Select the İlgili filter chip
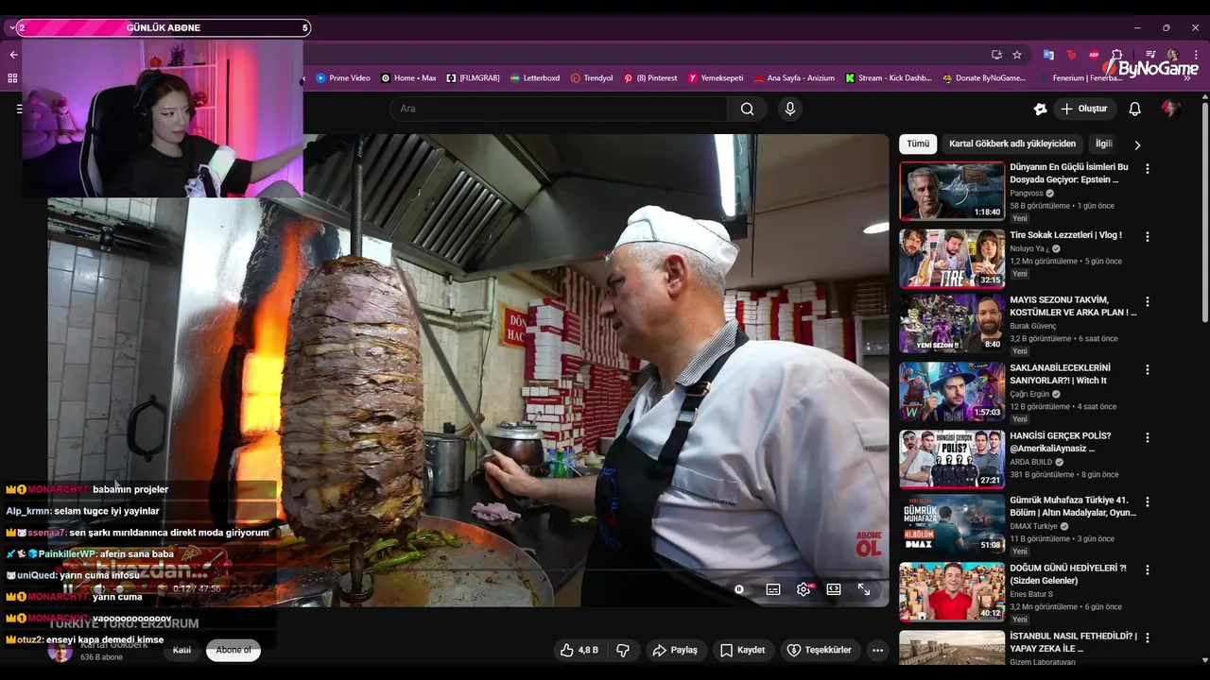Screen dimensions: 1210x680 pyautogui.click(x=1103, y=144)
